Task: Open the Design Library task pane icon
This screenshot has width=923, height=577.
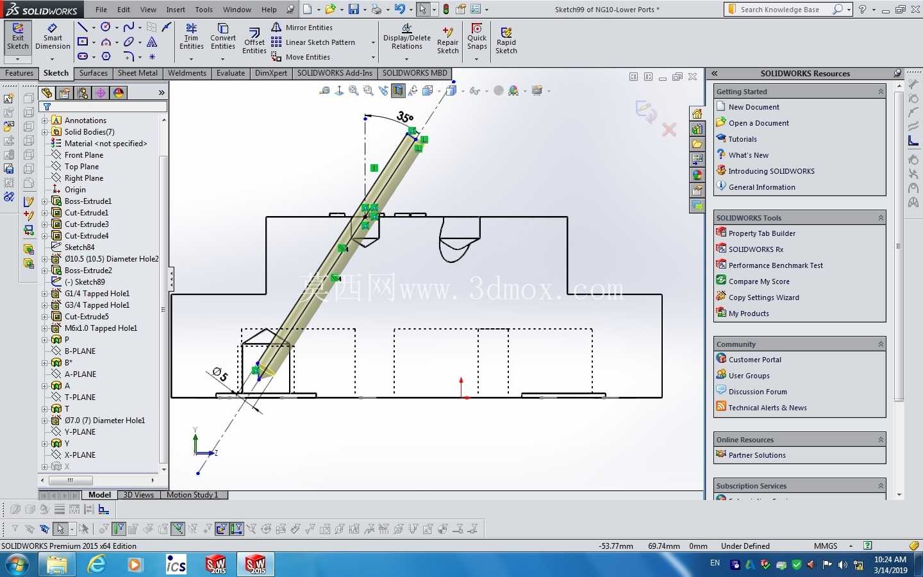Action: click(697, 130)
